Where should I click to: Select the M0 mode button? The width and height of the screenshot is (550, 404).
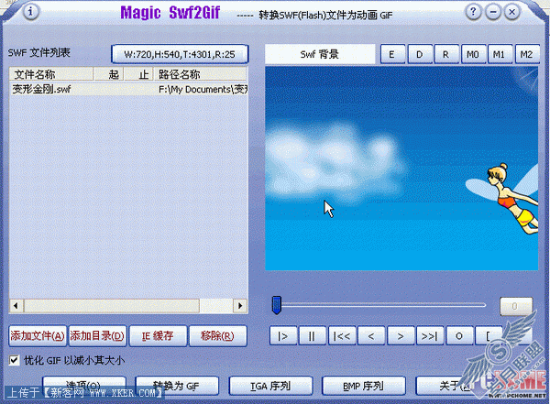(x=473, y=54)
